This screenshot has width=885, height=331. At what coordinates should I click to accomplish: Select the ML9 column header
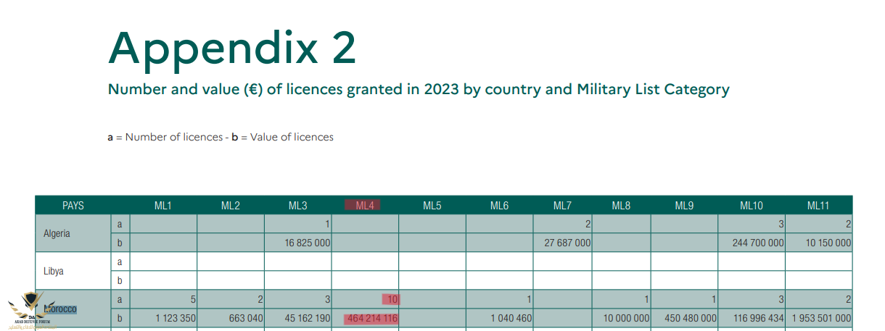tap(684, 206)
